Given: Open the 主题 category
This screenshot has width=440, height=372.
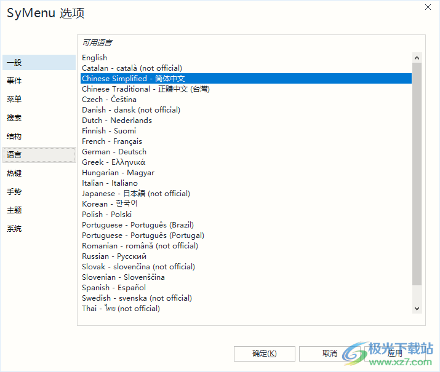Looking at the screenshot, I should (39, 210).
